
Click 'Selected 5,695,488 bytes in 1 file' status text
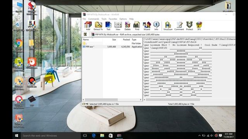tap(104, 104)
